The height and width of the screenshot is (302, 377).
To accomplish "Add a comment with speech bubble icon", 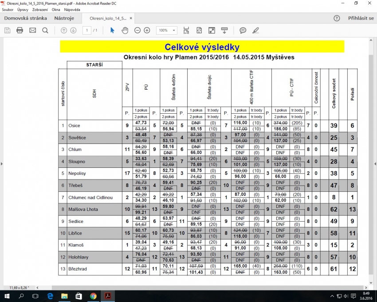I will coord(243,30).
